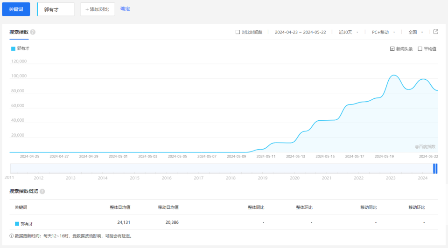Click the blue timeline range slider handle
The width and height of the screenshot is (448, 248).
click(435, 169)
